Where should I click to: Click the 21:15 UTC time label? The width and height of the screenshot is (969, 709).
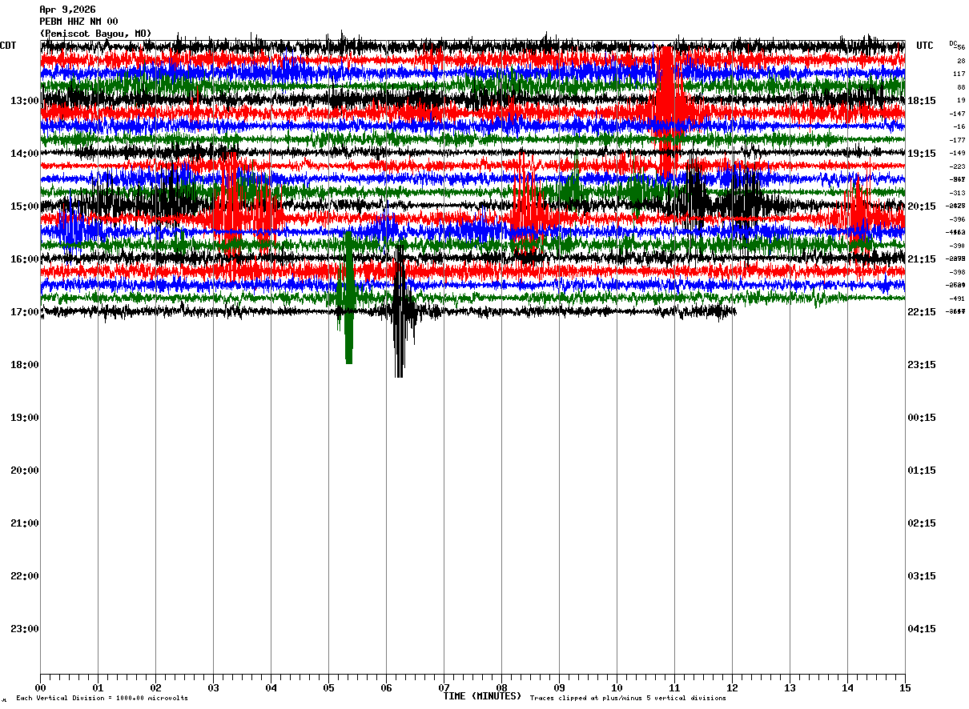[922, 259]
